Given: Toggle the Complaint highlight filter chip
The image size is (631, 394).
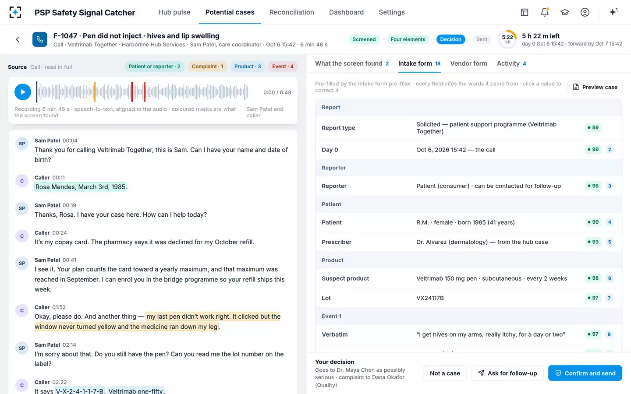Looking at the screenshot, I should 207,67.
